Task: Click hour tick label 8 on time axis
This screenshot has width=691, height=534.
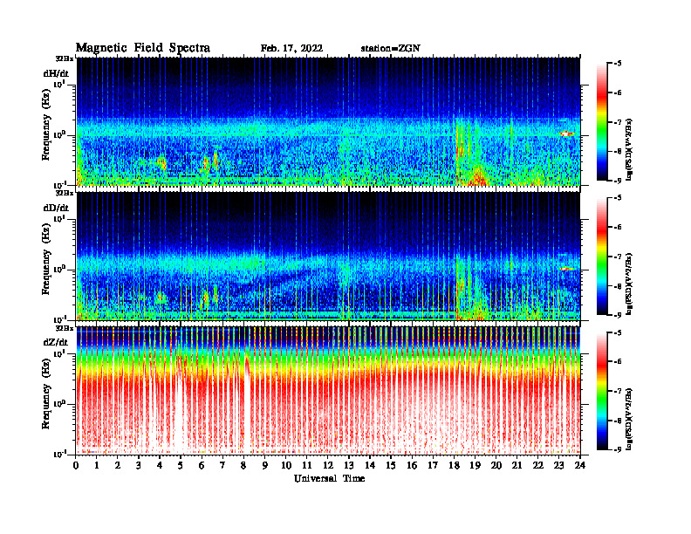Action: click(x=243, y=466)
